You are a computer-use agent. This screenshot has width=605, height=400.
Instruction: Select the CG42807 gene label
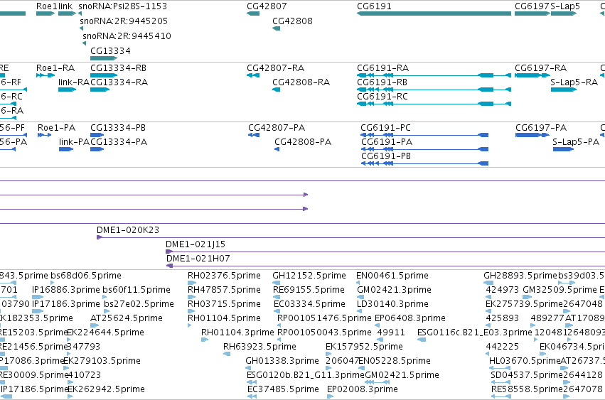[267, 6]
